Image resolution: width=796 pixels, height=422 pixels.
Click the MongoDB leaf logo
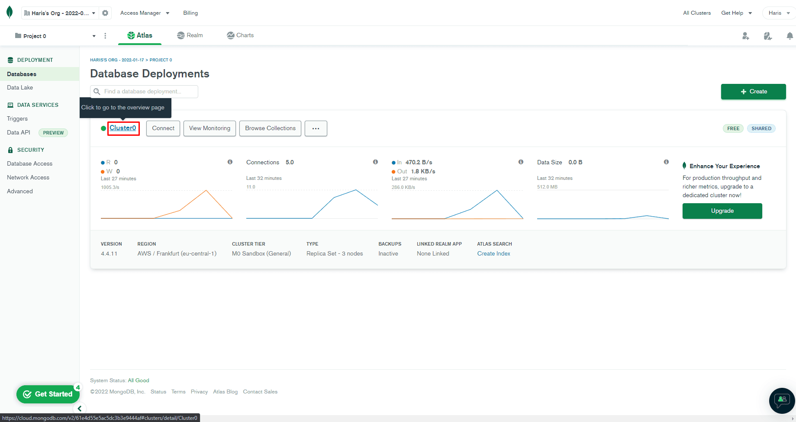pos(10,13)
